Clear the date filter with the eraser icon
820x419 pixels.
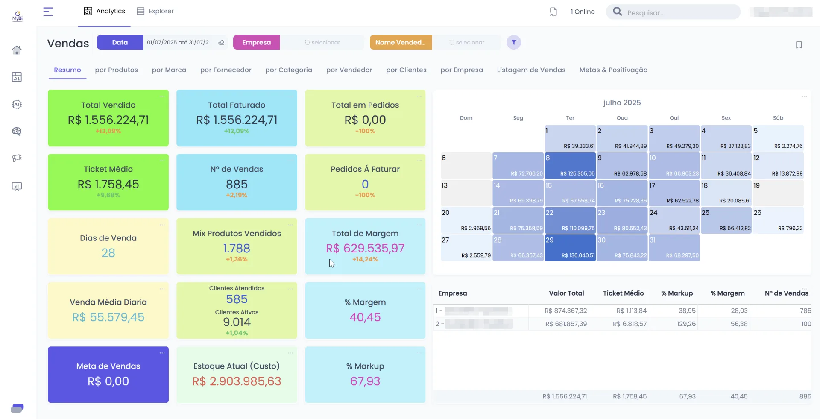click(x=221, y=42)
